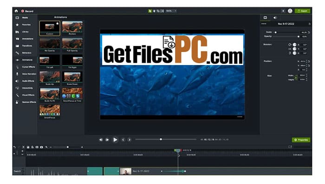Start a new recording with Record
The width and height of the screenshot is (325, 184).
27,11
